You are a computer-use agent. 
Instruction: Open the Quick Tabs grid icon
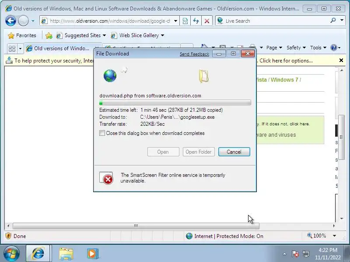click(x=12, y=48)
